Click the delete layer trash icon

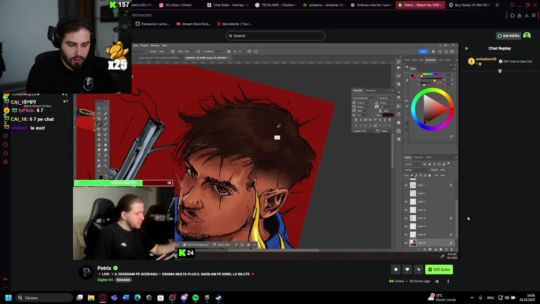coord(451,249)
